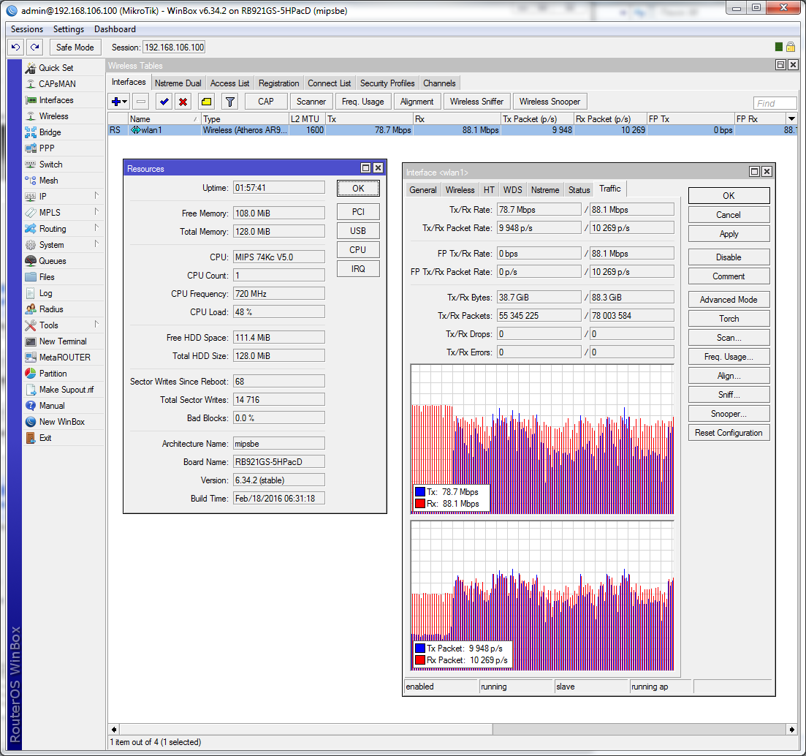
Task: Click the Find search field
Action: point(775,103)
